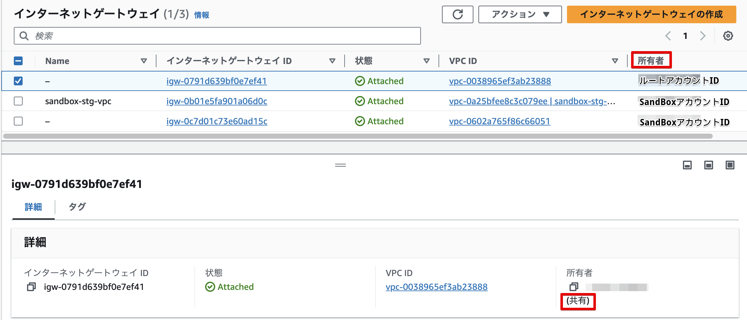Screen dimensions: 747x320
Task: Select the sandbox-stg-vpc row checkbox
Action: click(18, 101)
